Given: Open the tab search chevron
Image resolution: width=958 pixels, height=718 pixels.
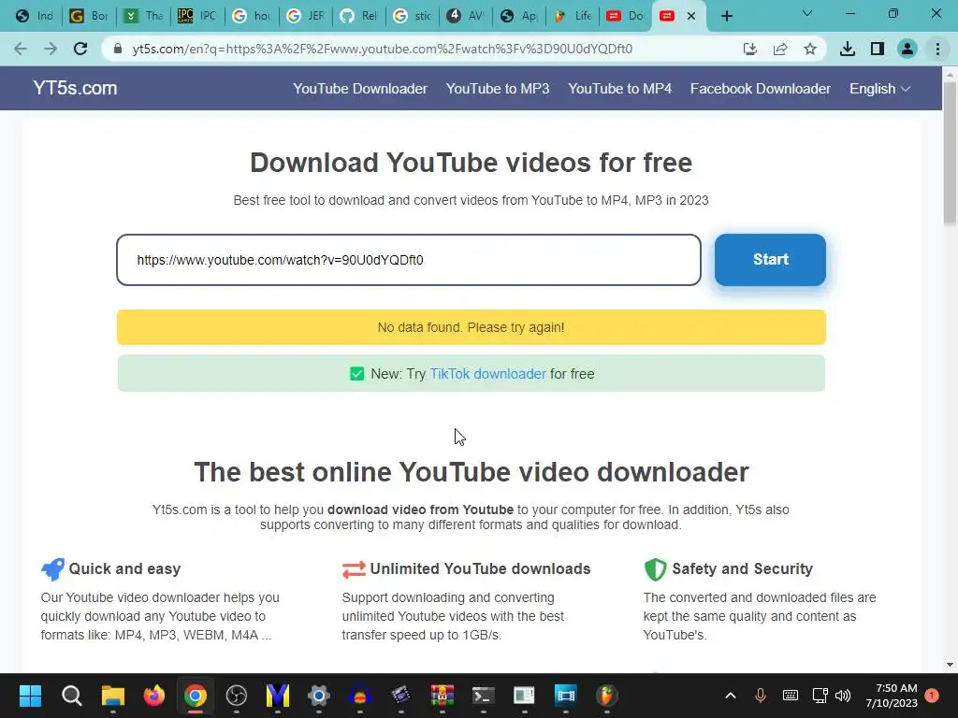Looking at the screenshot, I should [x=807, y=13].
